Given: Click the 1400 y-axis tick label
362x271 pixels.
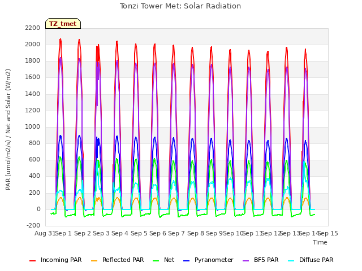Looking at the screenshot, I should click(33, 94).
